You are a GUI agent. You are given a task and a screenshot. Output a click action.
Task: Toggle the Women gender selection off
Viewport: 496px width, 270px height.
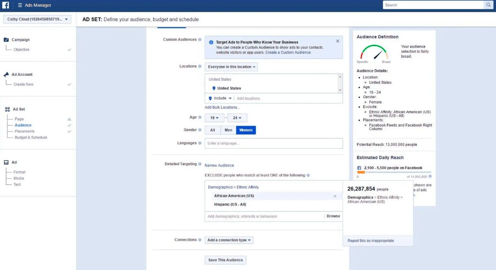(246, 129)
